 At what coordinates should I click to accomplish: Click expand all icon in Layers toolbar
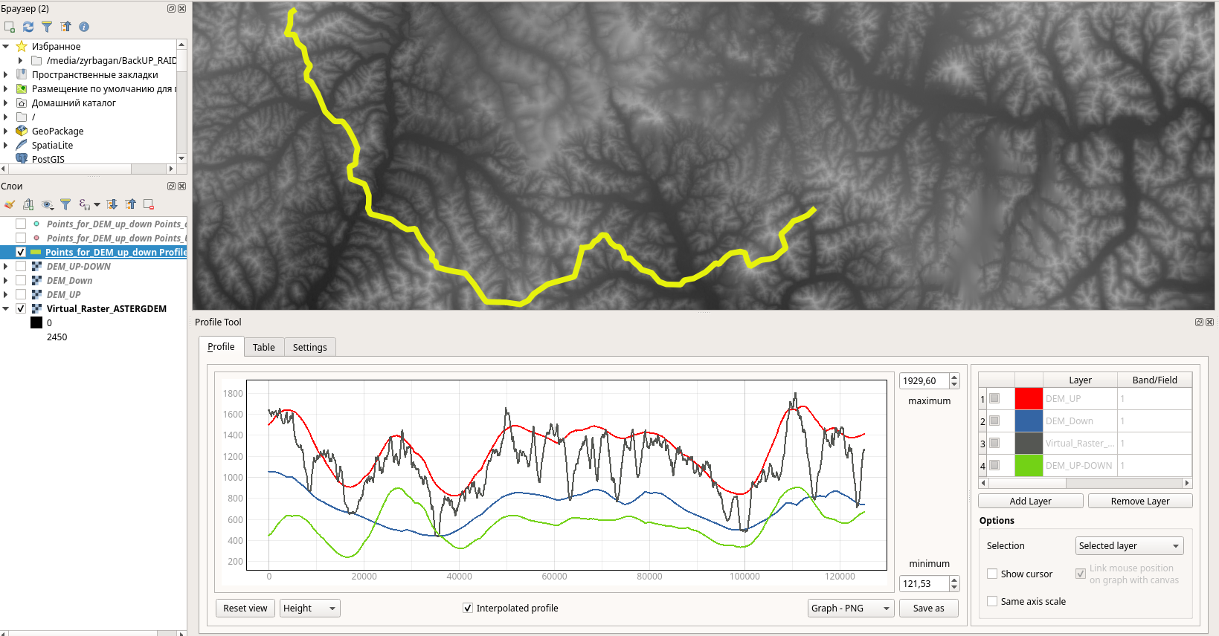pos(112,204)
